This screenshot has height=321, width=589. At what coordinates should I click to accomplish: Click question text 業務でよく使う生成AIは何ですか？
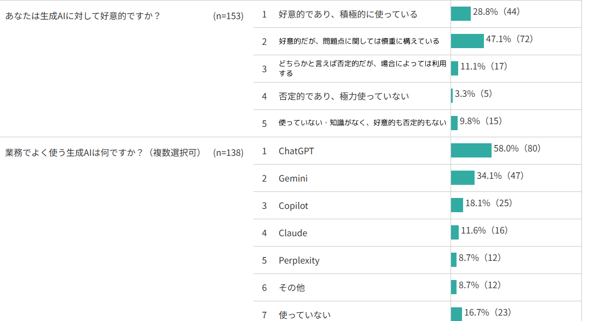point(74,153)
